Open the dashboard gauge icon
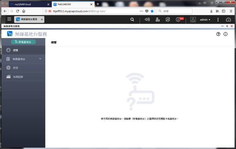This screenshot has width=236, height=149. point(228,19)
